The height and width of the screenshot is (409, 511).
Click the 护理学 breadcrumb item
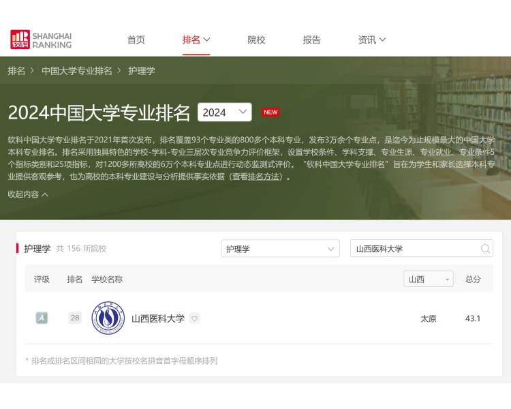tap(142, 70)
